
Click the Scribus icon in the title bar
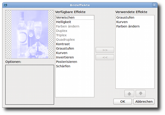pos(5,5)
